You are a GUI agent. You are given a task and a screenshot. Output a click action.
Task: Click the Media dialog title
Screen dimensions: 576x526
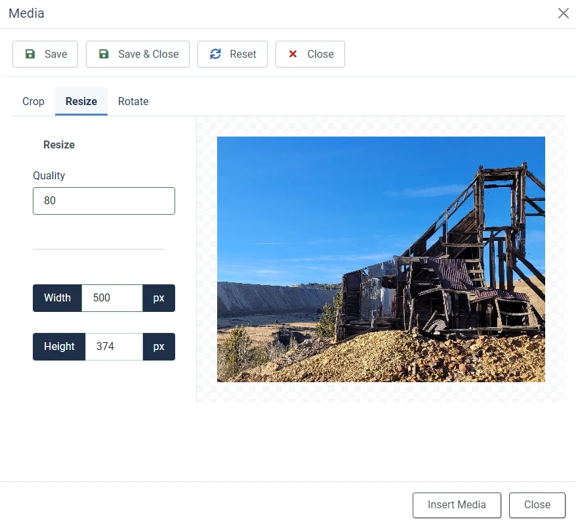26,13
